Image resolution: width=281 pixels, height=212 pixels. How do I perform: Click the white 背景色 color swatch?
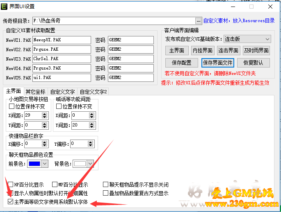pos(80,164)
